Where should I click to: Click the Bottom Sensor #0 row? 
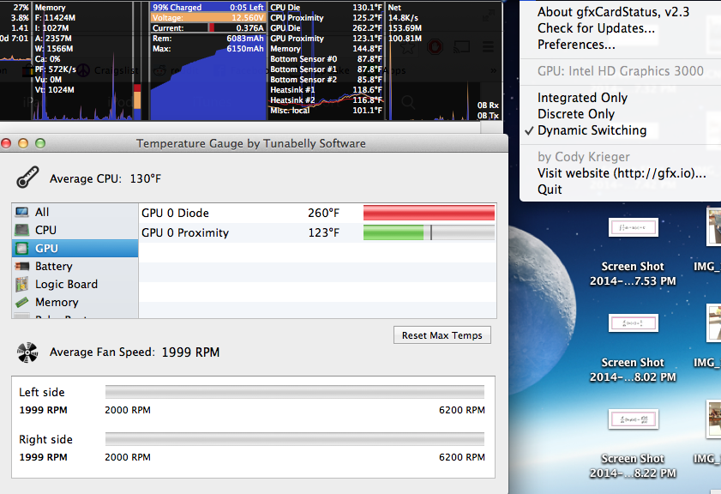pos(326,59)
